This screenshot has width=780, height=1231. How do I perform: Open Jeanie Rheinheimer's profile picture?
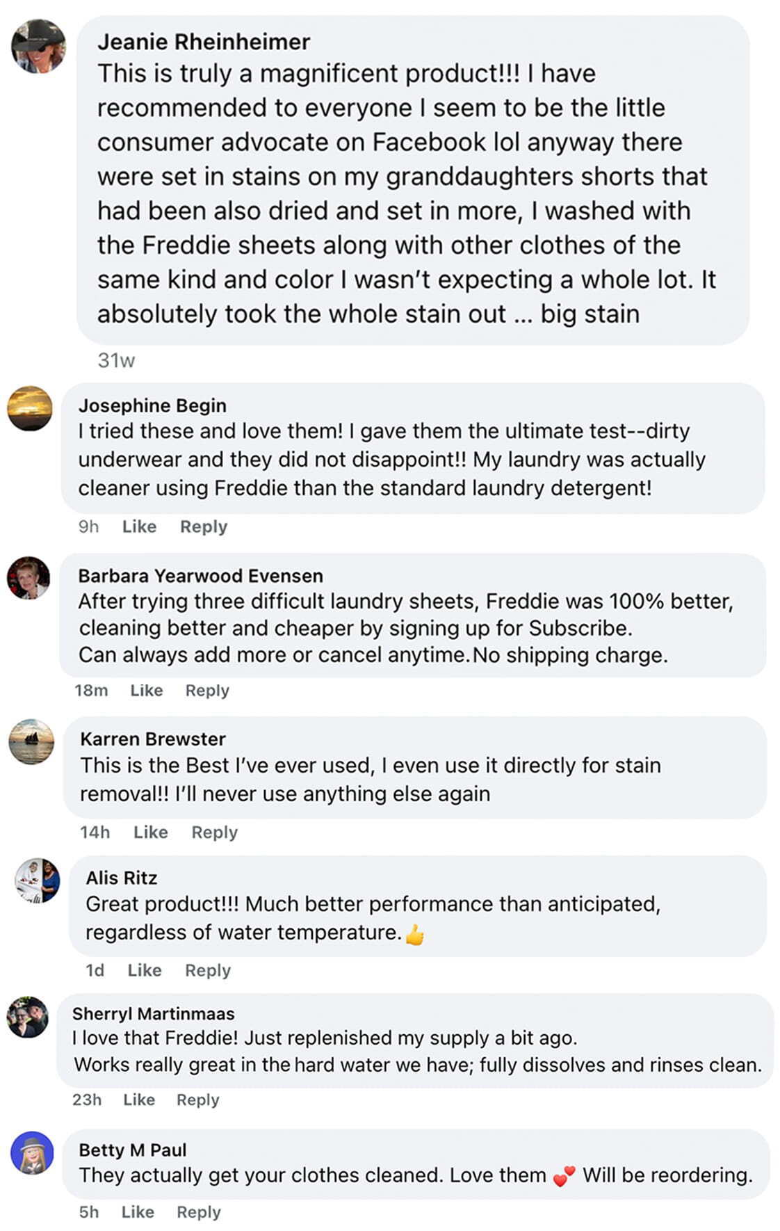(38, 46)
